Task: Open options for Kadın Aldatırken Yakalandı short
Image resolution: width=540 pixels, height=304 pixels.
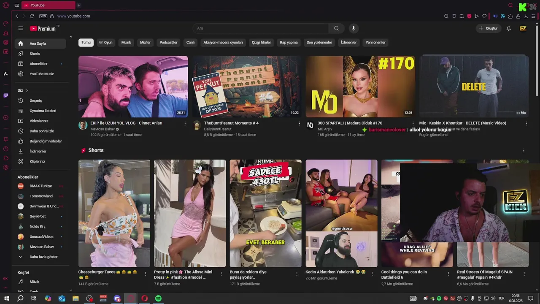Action: [373, 274]
